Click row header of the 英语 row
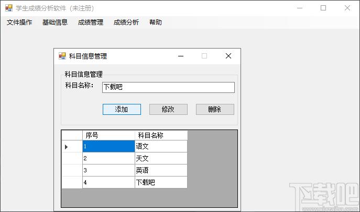Image resolution: width=360 pixels, height=212 pixels. pos(72,170)
